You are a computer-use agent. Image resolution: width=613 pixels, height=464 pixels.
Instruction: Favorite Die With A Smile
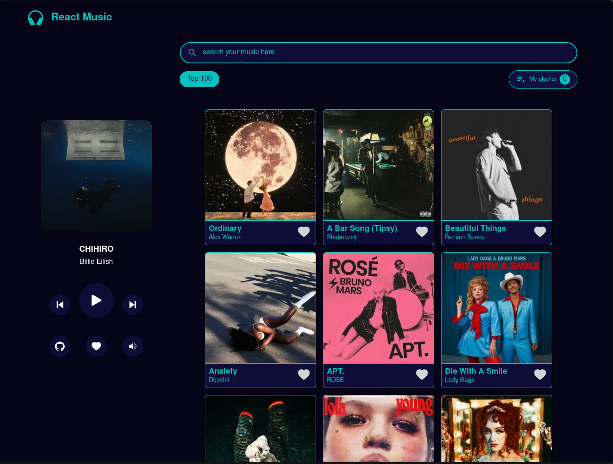(540, 375)
